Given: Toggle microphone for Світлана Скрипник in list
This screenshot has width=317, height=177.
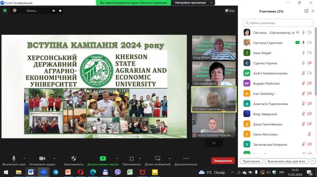Looking at the screenshot, I should [303, 42].
